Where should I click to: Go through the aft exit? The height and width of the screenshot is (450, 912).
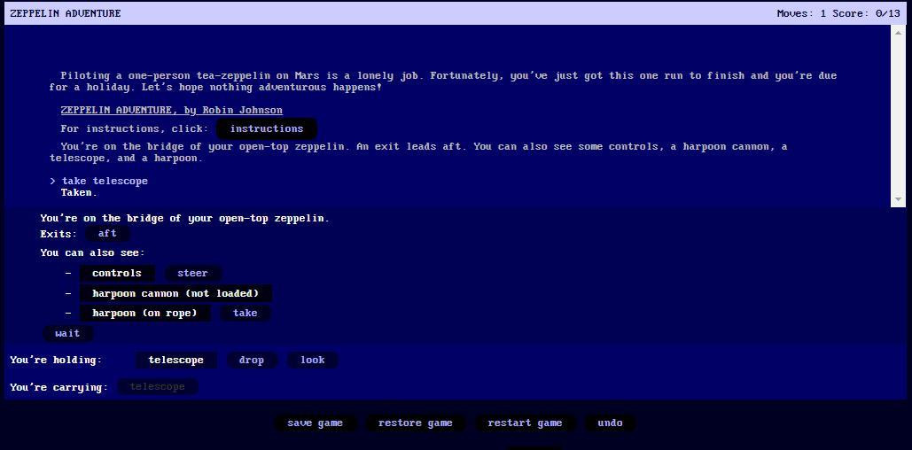[107, 234]
